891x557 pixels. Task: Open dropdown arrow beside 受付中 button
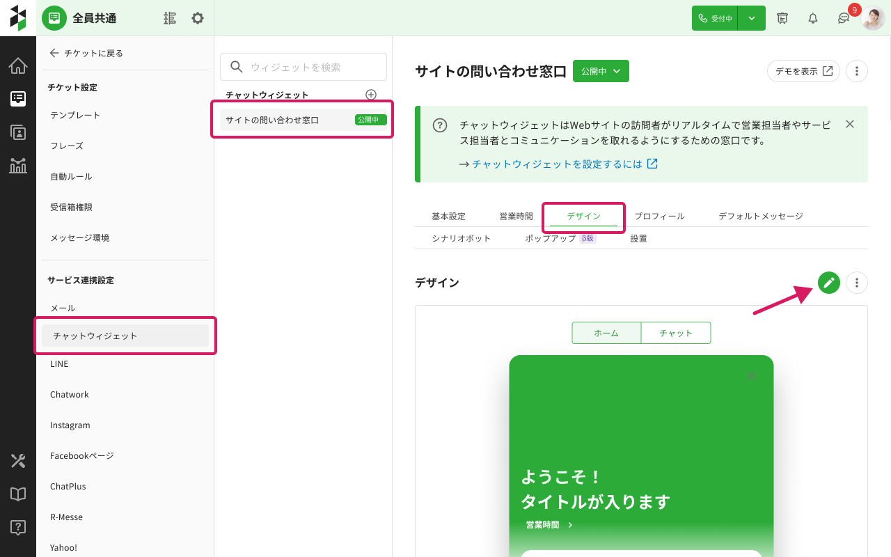(x=752, y=18)
